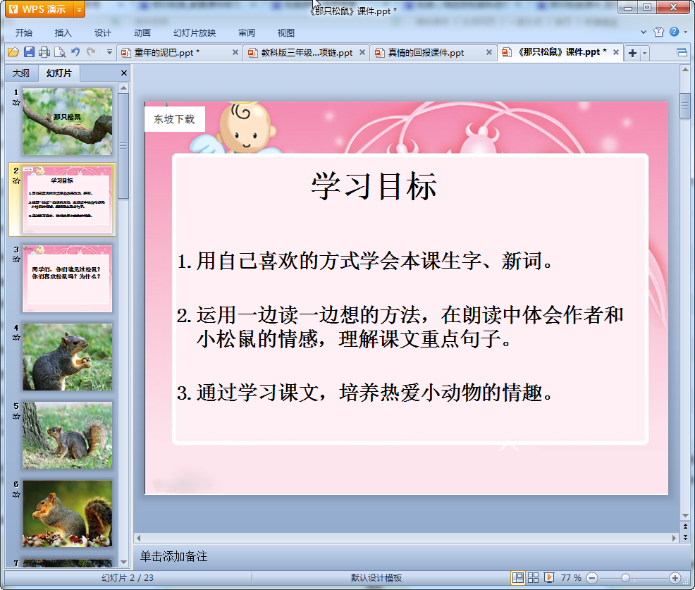
Task: Open the 视图 ribbon tab
Action: click(286, 33)
